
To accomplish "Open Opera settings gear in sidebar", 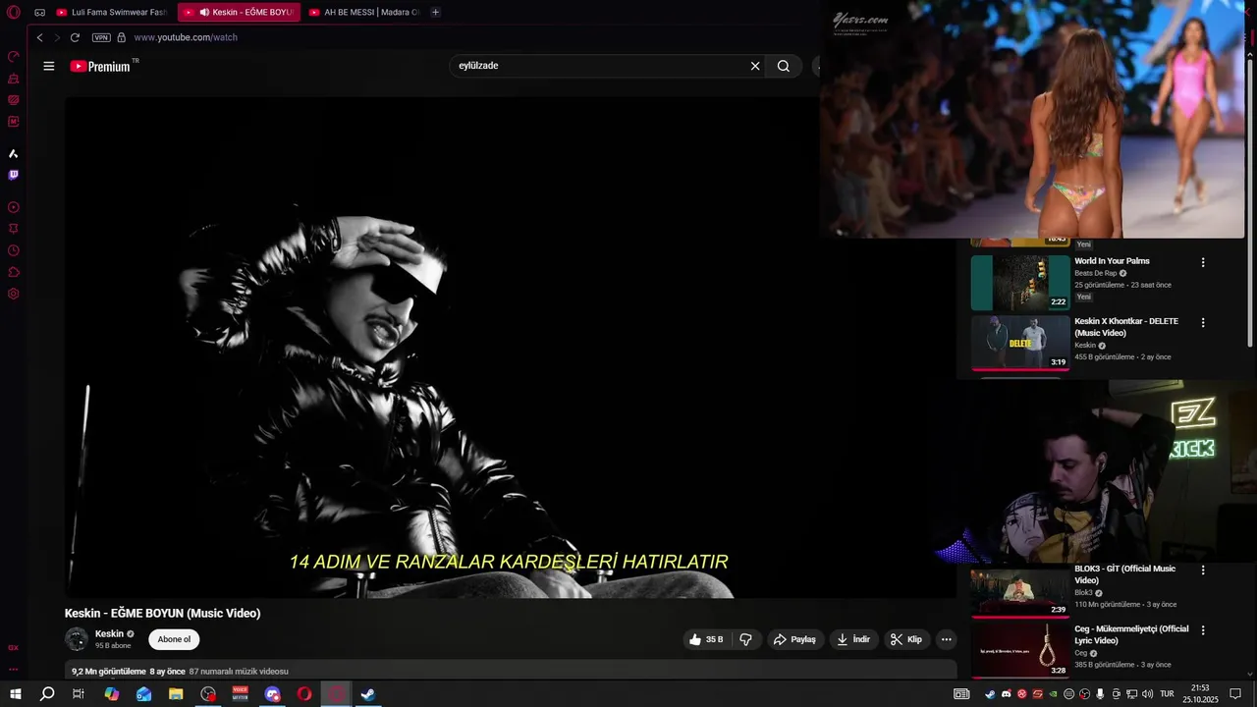I will tap(13, 294).
